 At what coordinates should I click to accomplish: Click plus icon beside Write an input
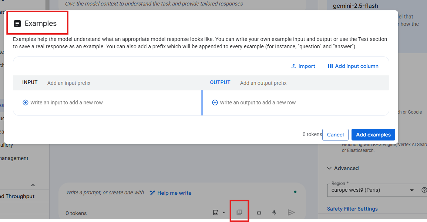25,103
